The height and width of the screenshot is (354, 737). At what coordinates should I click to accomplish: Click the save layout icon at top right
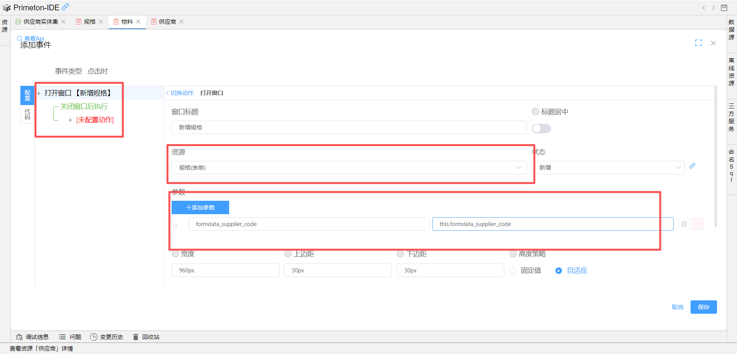(x=724, y=8)
